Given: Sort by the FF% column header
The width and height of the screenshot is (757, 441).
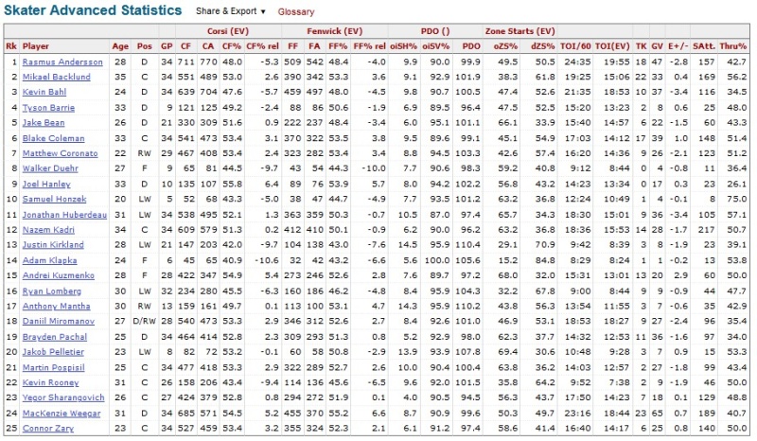Looking at the screenshot, I should 338,46.
